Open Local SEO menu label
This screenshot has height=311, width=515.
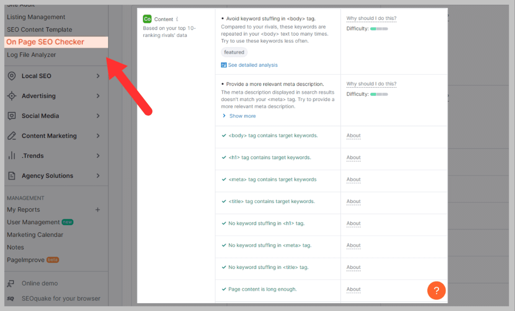(36, 76)
